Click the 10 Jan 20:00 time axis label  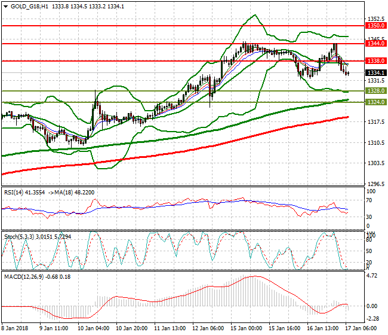[x=132, y=328]
